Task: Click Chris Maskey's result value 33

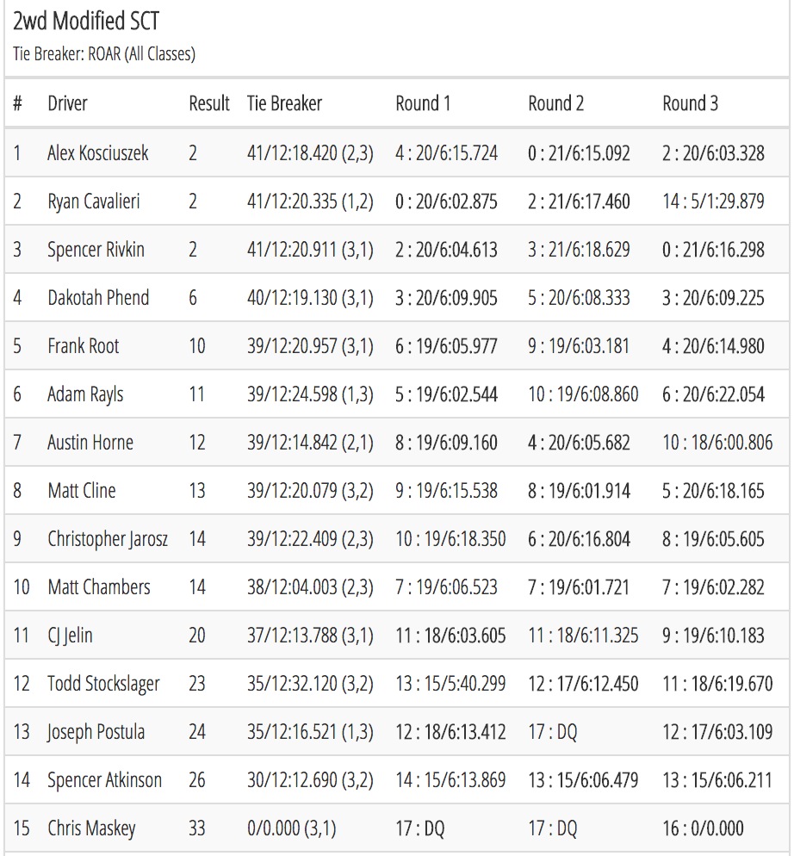Action: pos(197,828)
